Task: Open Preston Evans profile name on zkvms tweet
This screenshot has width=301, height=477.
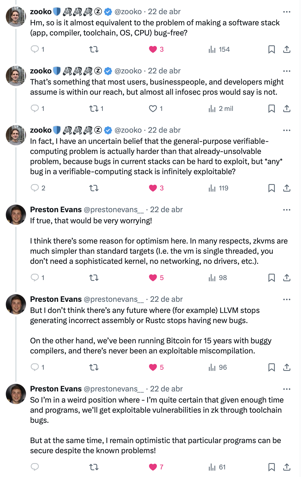Action: click(56, 210)
